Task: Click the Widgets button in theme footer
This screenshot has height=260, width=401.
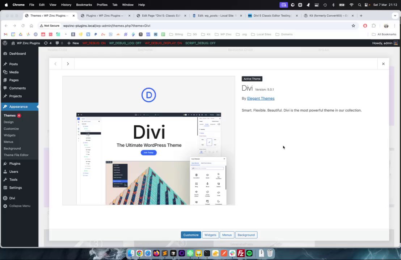Action: tap(210, 235)
